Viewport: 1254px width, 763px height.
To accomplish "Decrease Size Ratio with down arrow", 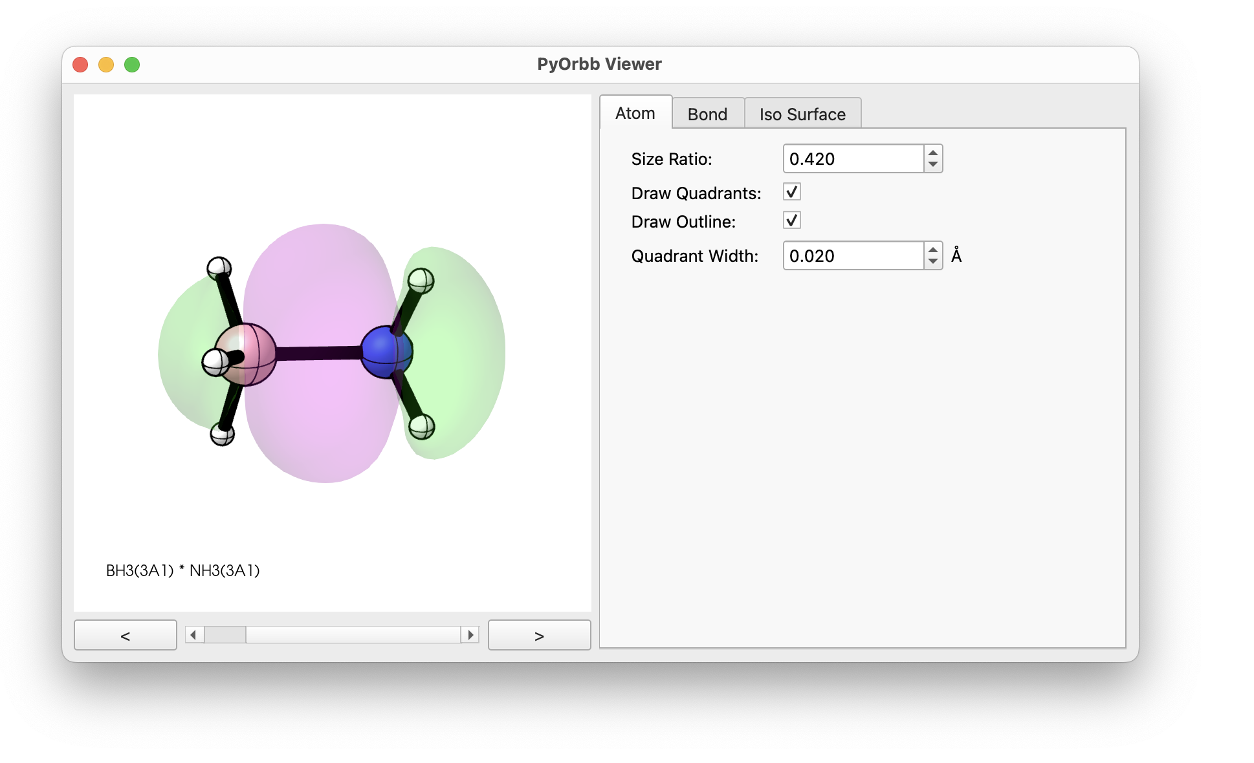I will point(932,165).
